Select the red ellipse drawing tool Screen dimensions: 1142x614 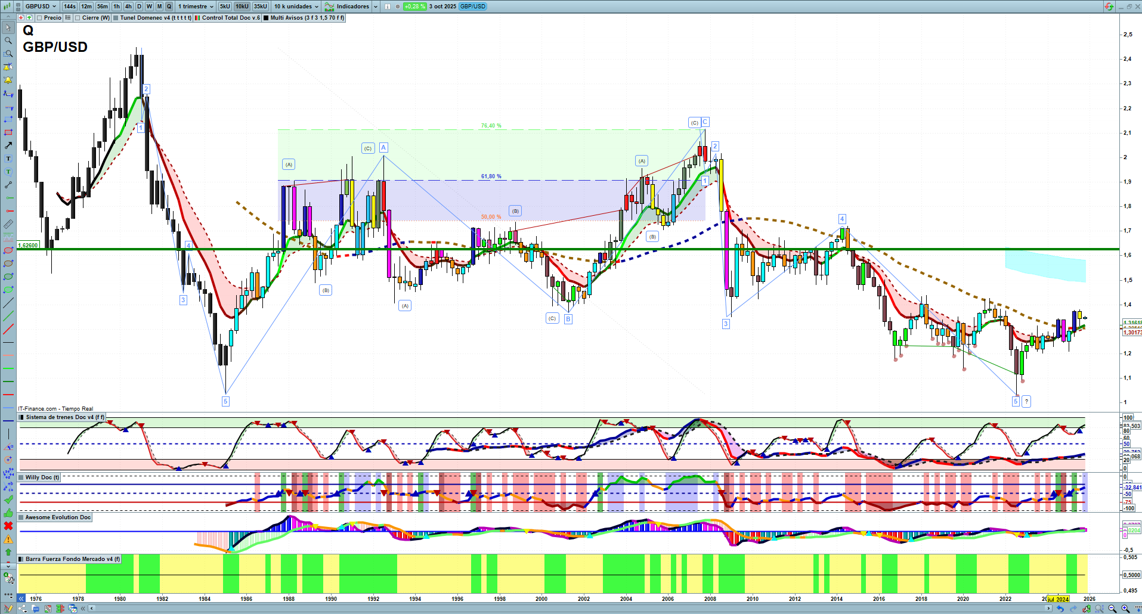coord(8,250)
